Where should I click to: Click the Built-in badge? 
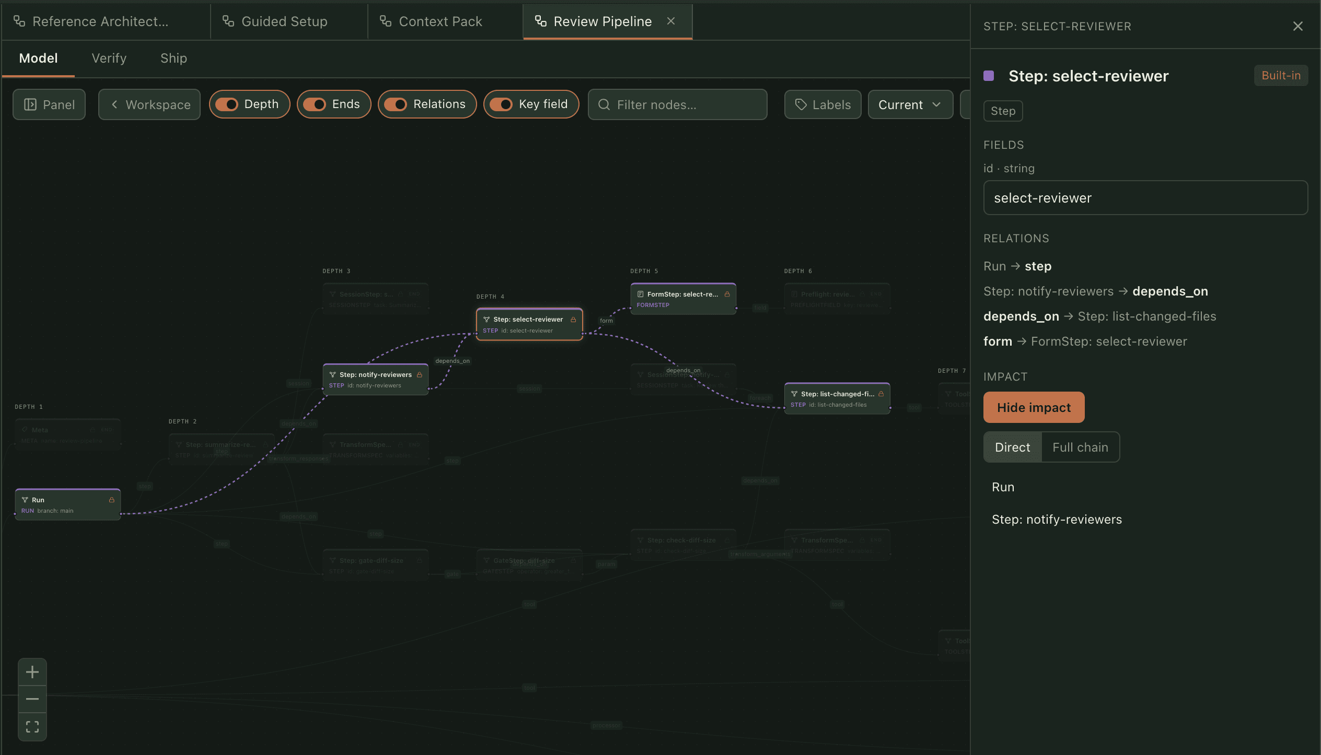pyautogui.click(x=1281, y=75)
